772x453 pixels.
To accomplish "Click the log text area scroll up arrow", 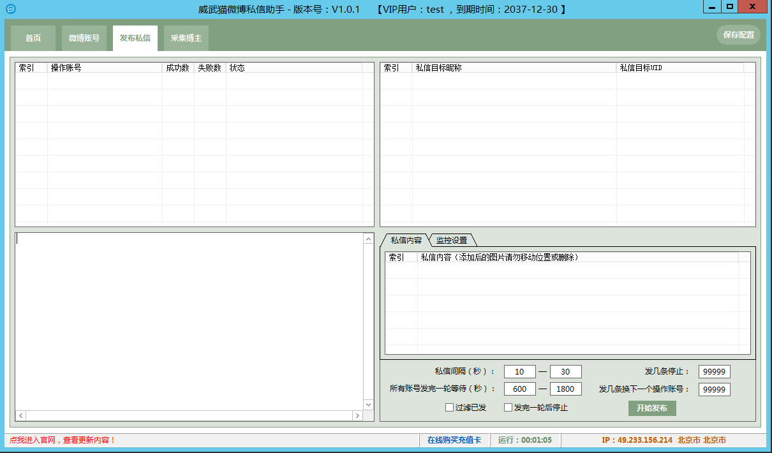I will 369,239.
